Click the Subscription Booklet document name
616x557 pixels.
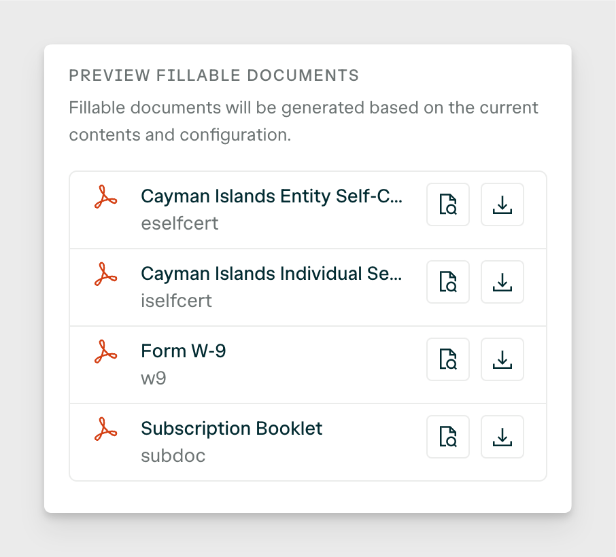[232, 428]
